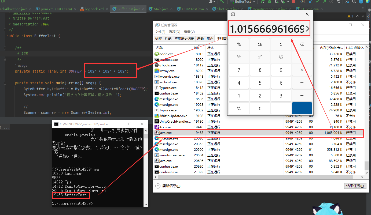Click the translate icon in toolbar
The image size is (371, 215).
347,2
